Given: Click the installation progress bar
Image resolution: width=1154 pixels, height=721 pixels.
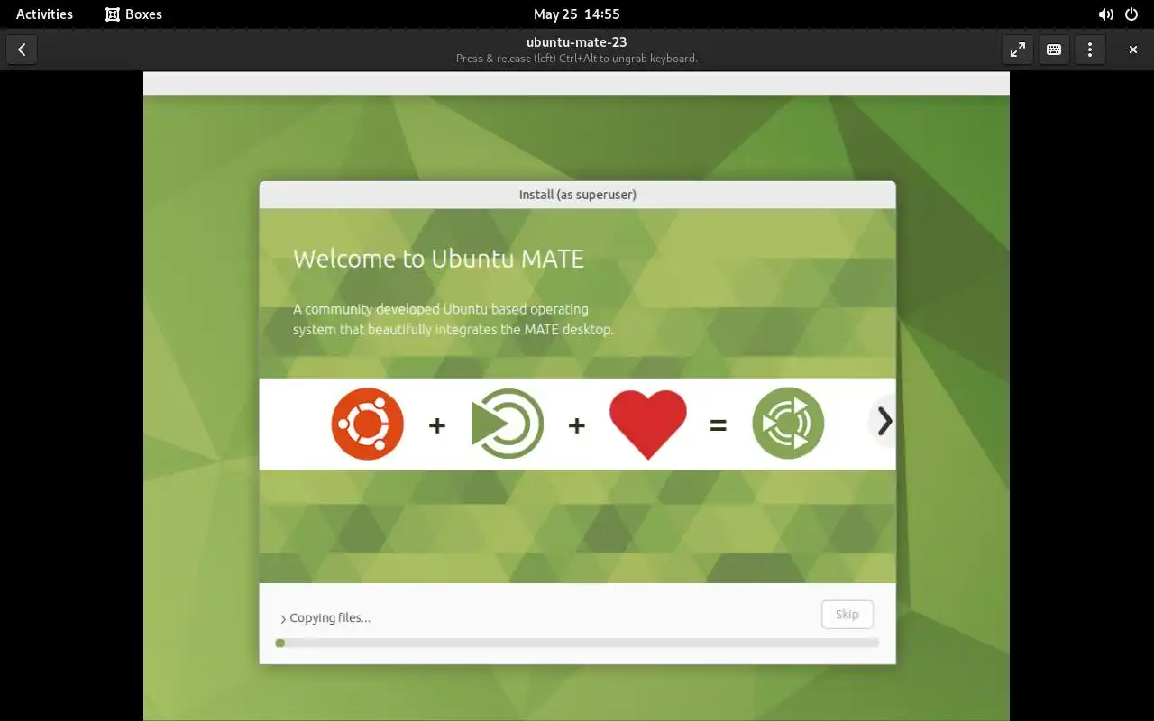Looking at the screenshot, I should click(577, 643).
